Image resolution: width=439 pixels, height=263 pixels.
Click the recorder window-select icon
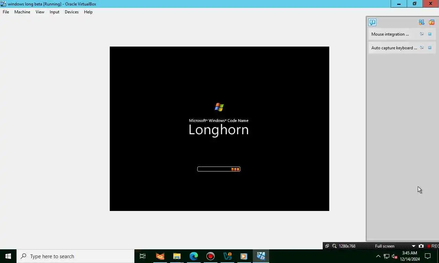pos(327,246)
